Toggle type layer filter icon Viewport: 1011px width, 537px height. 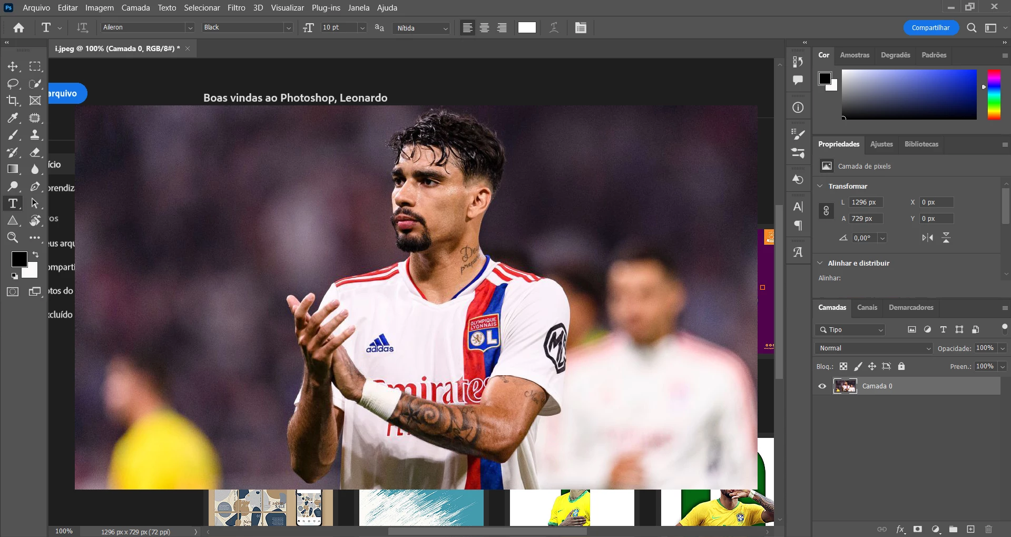click(944, 329)
